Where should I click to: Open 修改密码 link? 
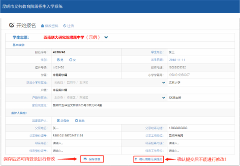point(52,26)
